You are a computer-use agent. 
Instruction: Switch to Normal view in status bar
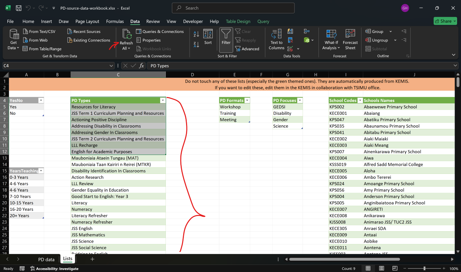(x=368, y=268)
